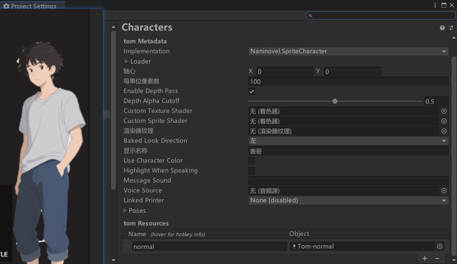Click the resource name field 'normal'
The image size is (457, 264).
click(209, 247)
